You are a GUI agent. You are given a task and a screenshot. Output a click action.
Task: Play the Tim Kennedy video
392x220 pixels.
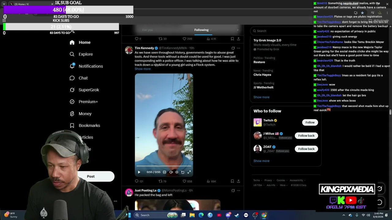[x=139, y=172]
